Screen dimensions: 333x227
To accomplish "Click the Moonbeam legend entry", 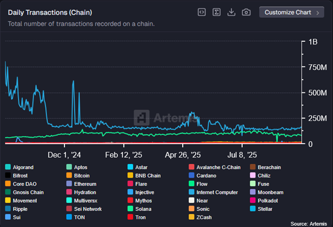I will pos(267,192).
